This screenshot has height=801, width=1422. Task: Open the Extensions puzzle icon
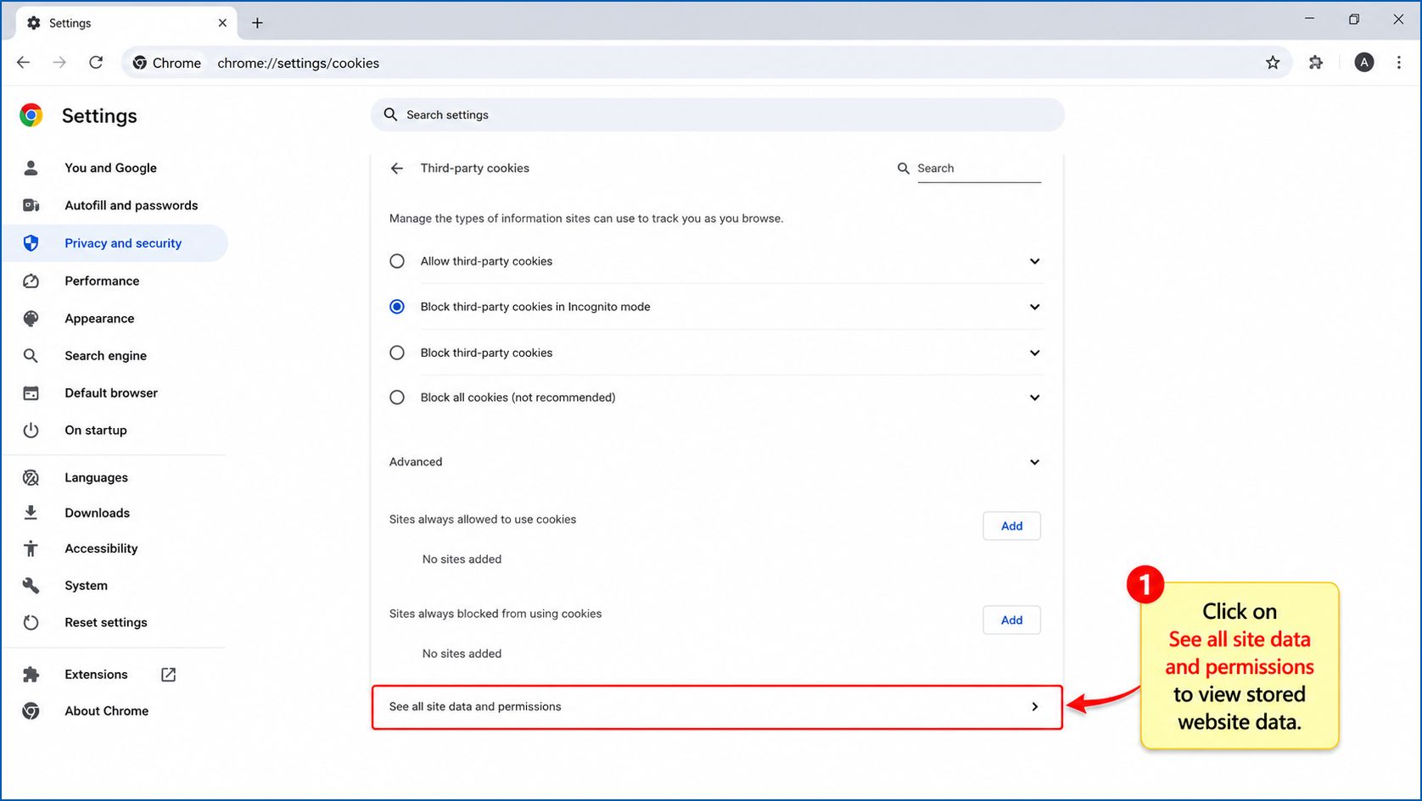(1316, 63)
